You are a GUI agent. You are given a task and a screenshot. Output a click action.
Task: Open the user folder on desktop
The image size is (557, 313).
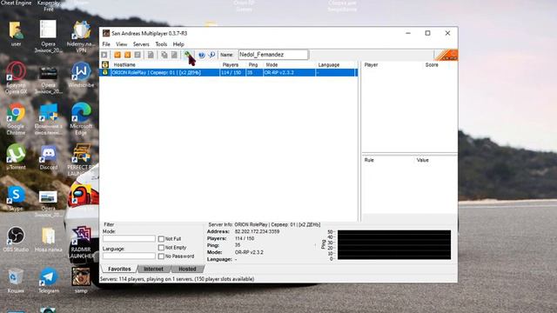tap(16, 34)
